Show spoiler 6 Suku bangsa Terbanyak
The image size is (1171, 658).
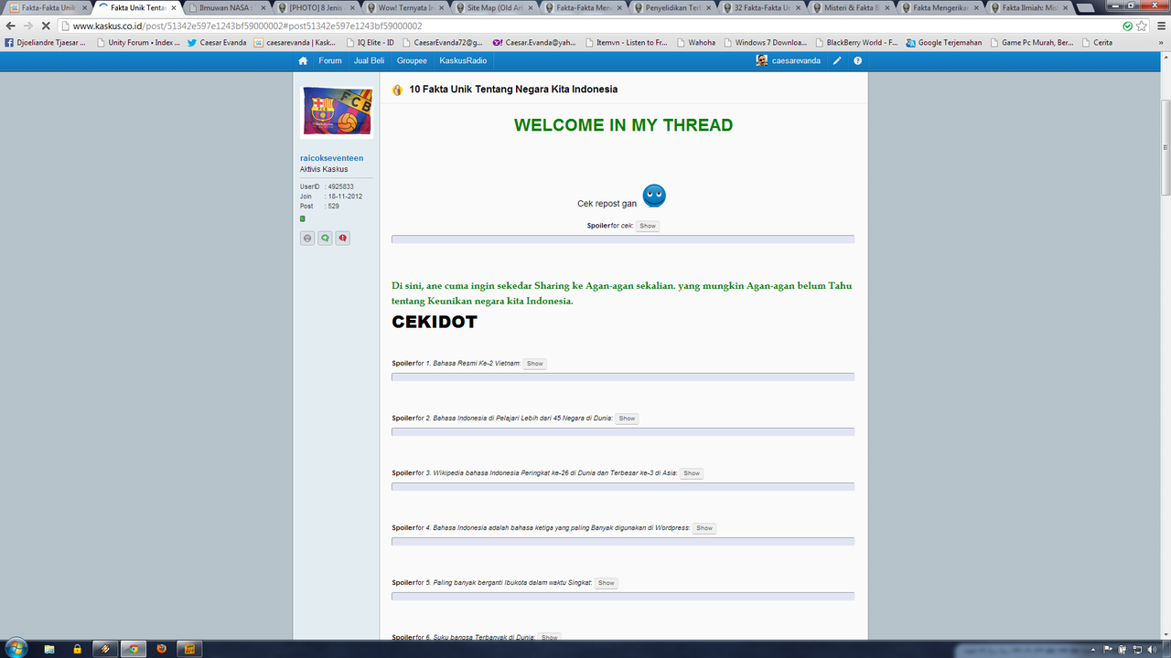pyautogui.click(x=549, y=638)
